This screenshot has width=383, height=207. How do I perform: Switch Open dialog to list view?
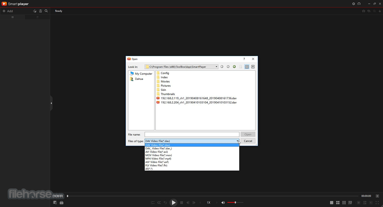click(x=247, y=67)
